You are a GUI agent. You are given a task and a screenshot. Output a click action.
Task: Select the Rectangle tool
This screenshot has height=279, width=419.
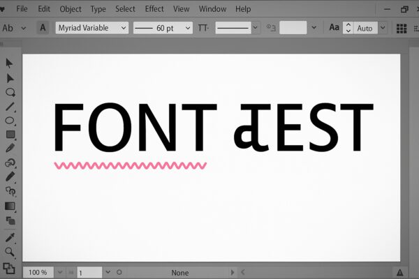(10, 135)
